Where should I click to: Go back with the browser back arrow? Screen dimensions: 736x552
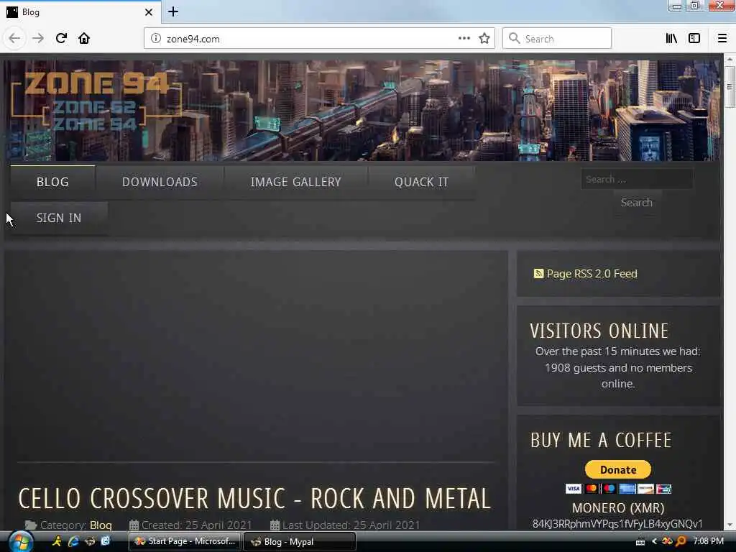click(14, 39)
